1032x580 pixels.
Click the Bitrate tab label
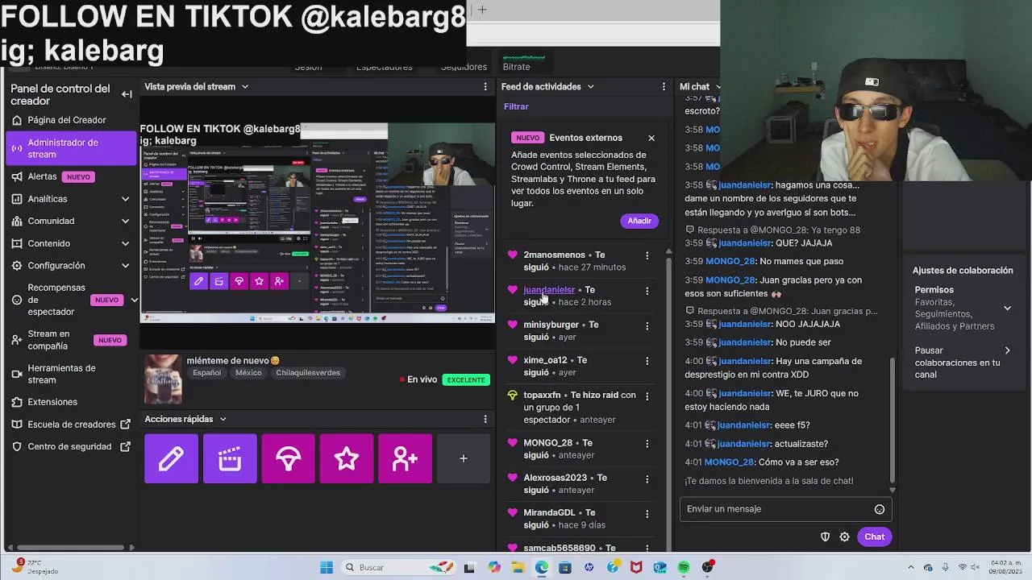516,67
